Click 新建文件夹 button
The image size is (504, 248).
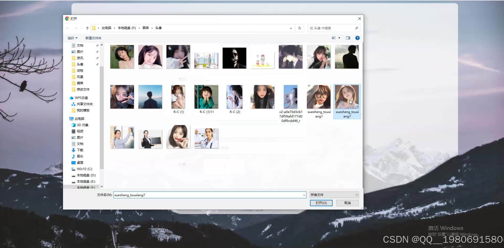point(93,38)
